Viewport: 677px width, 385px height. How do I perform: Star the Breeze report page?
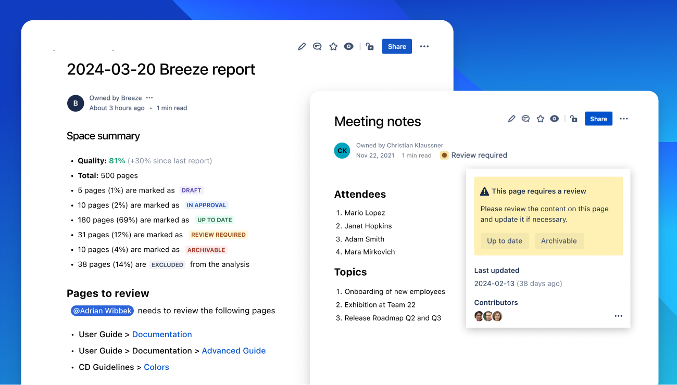(333, 46)
